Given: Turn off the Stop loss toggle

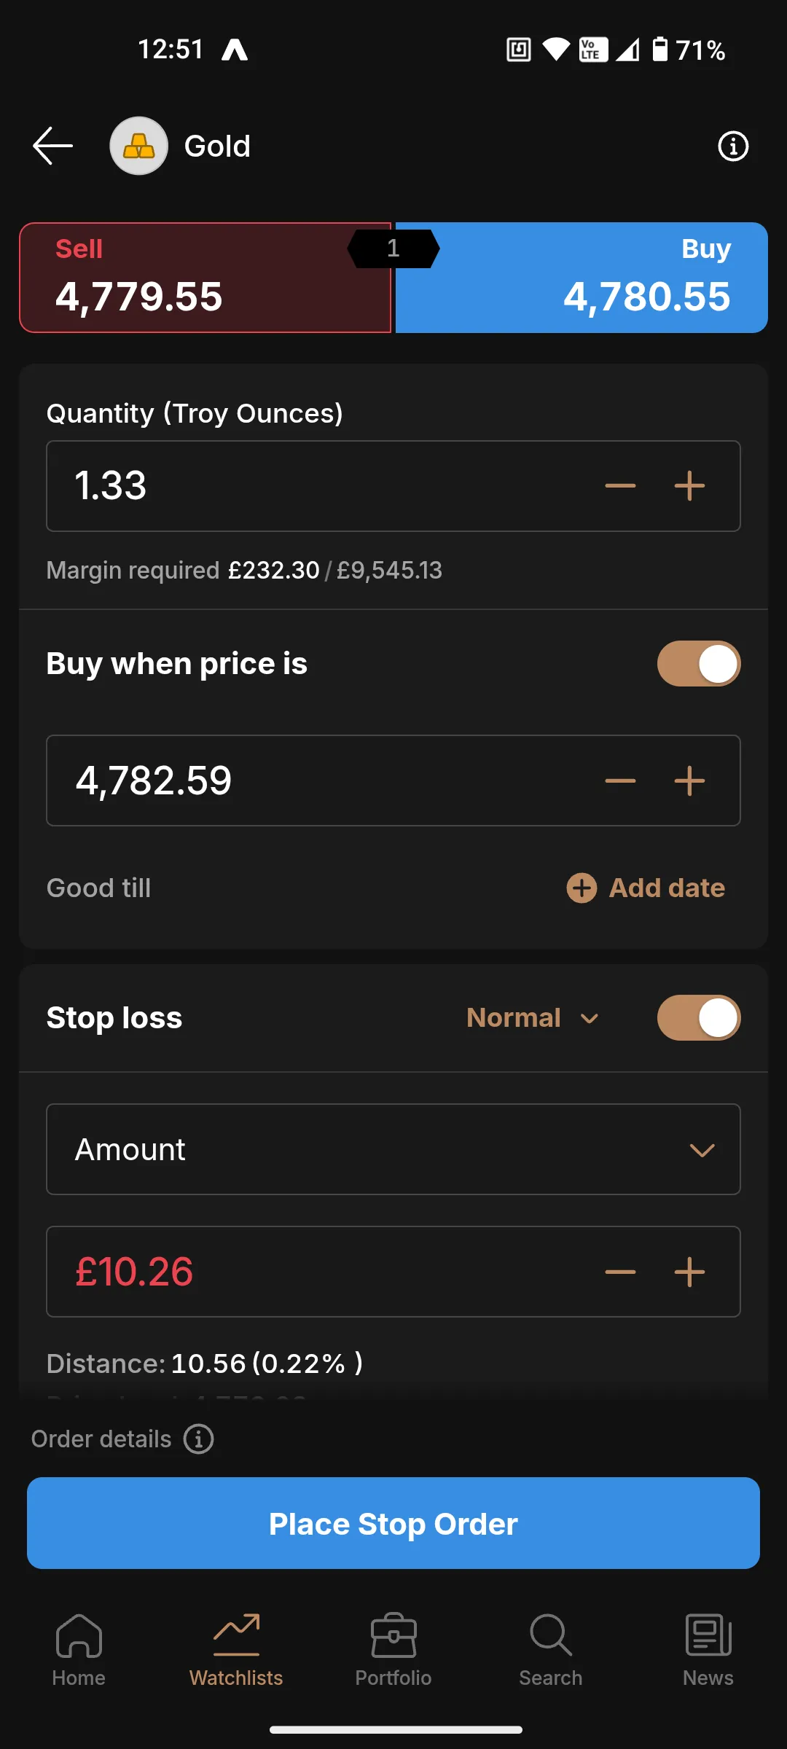Looking at the screenshot, I should click(698, 1018).
